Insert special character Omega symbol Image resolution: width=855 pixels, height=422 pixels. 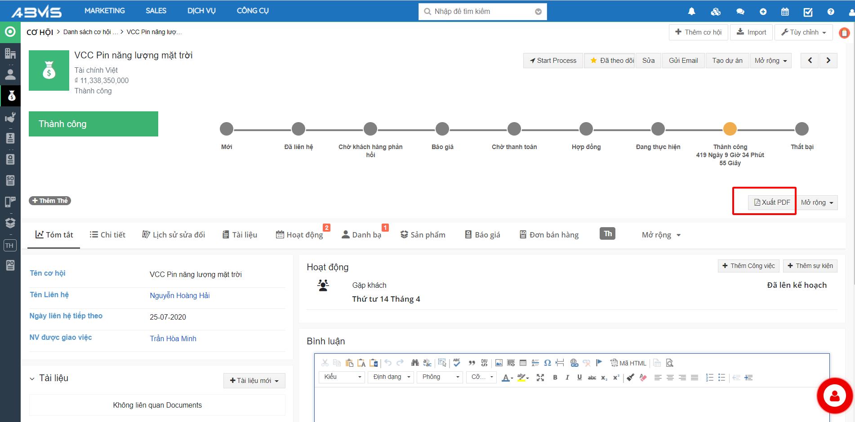[x=547, y=363]
